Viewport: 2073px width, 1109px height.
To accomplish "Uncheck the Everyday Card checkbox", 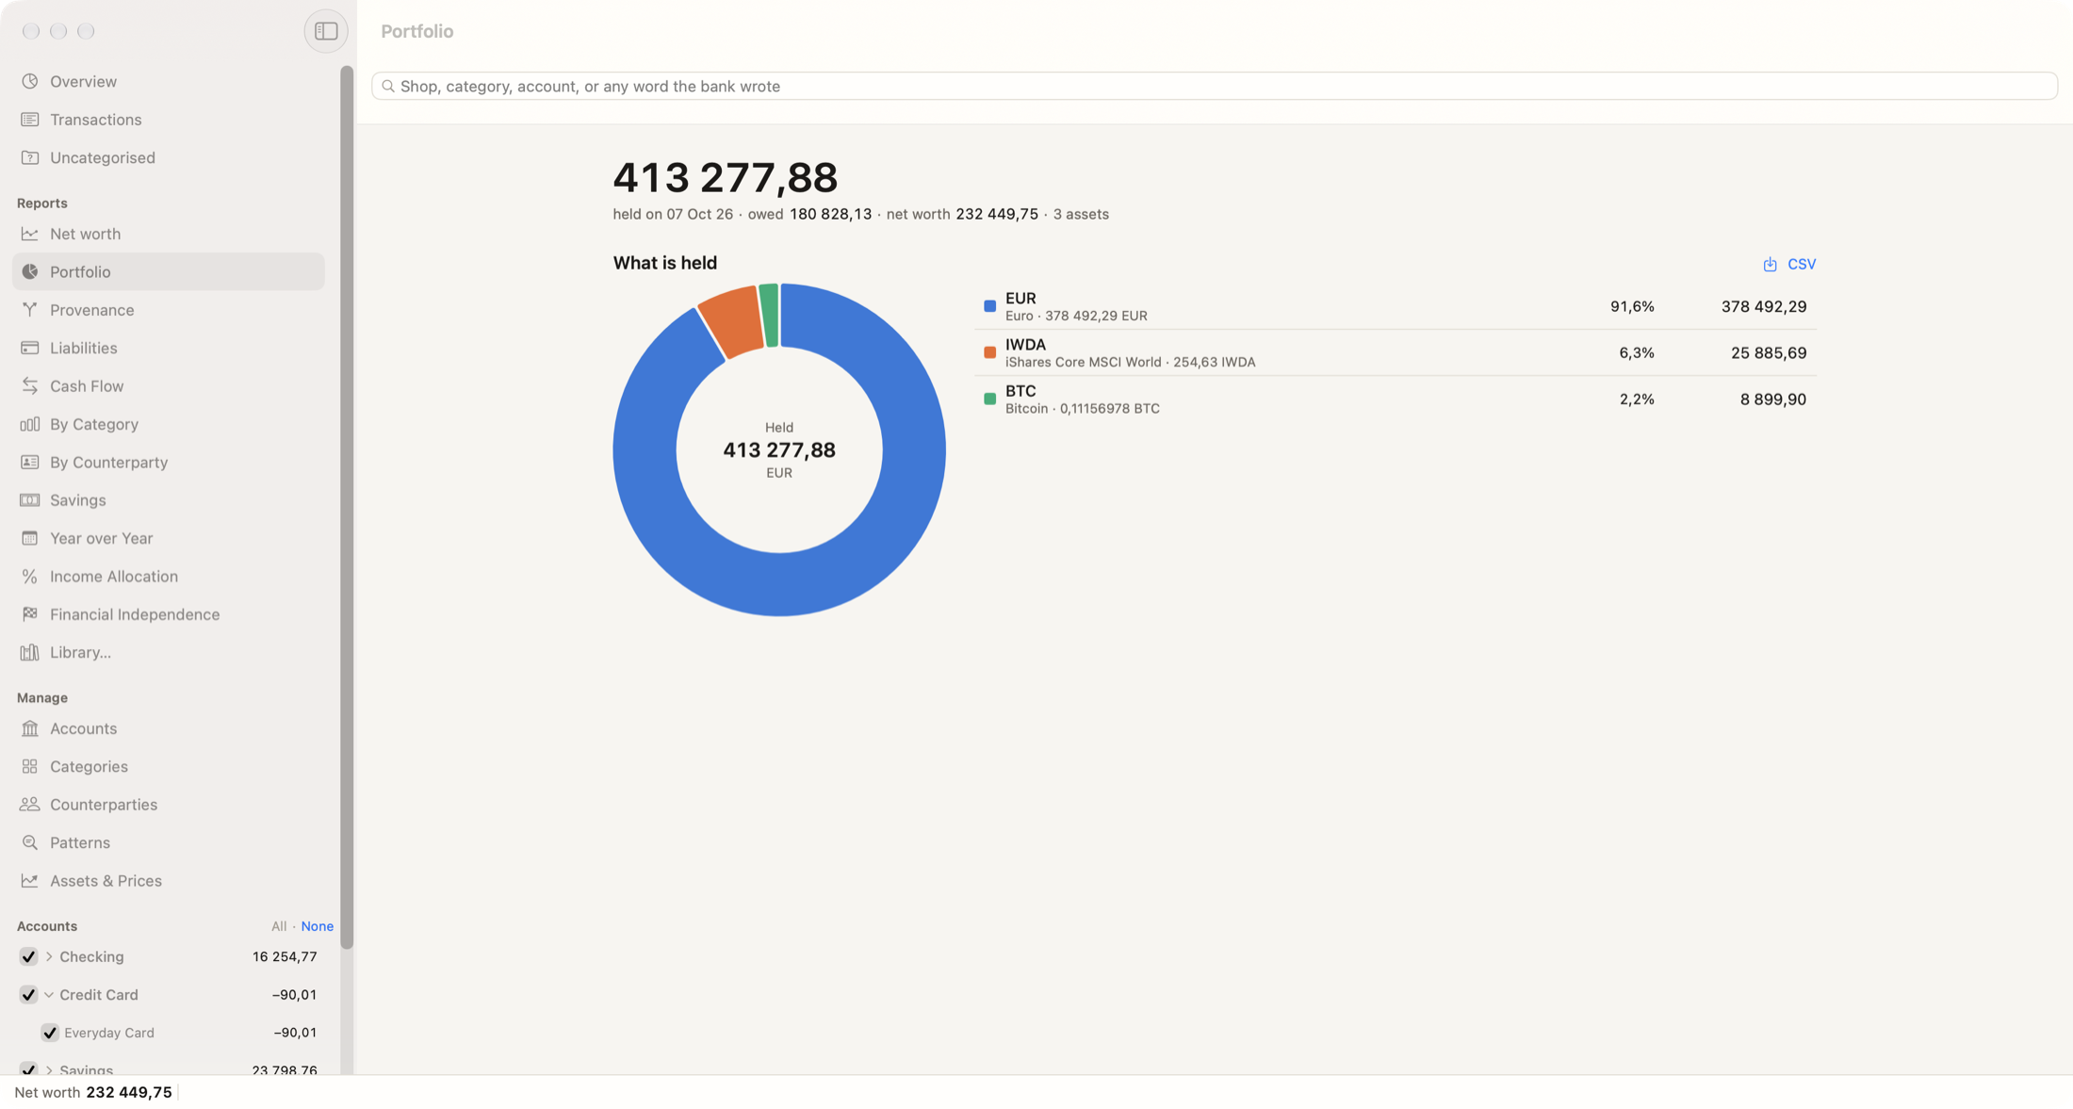I will pyautogui.click(x=50, y=1033).
